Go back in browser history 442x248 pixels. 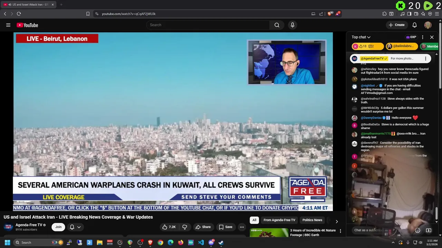click(5, 14)
